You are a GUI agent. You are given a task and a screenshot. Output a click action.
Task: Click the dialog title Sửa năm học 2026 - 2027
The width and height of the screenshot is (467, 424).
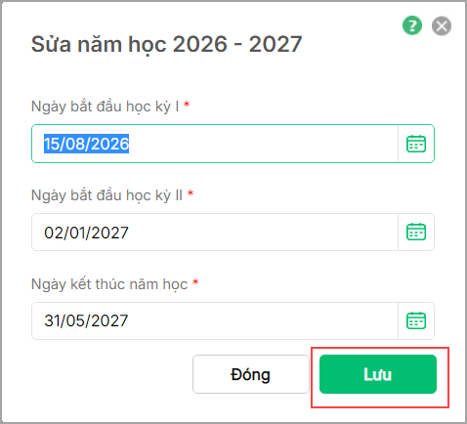coord(166,44)
